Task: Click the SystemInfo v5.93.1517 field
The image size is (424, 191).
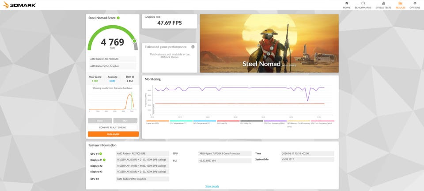Action: (x=307, y=160)
